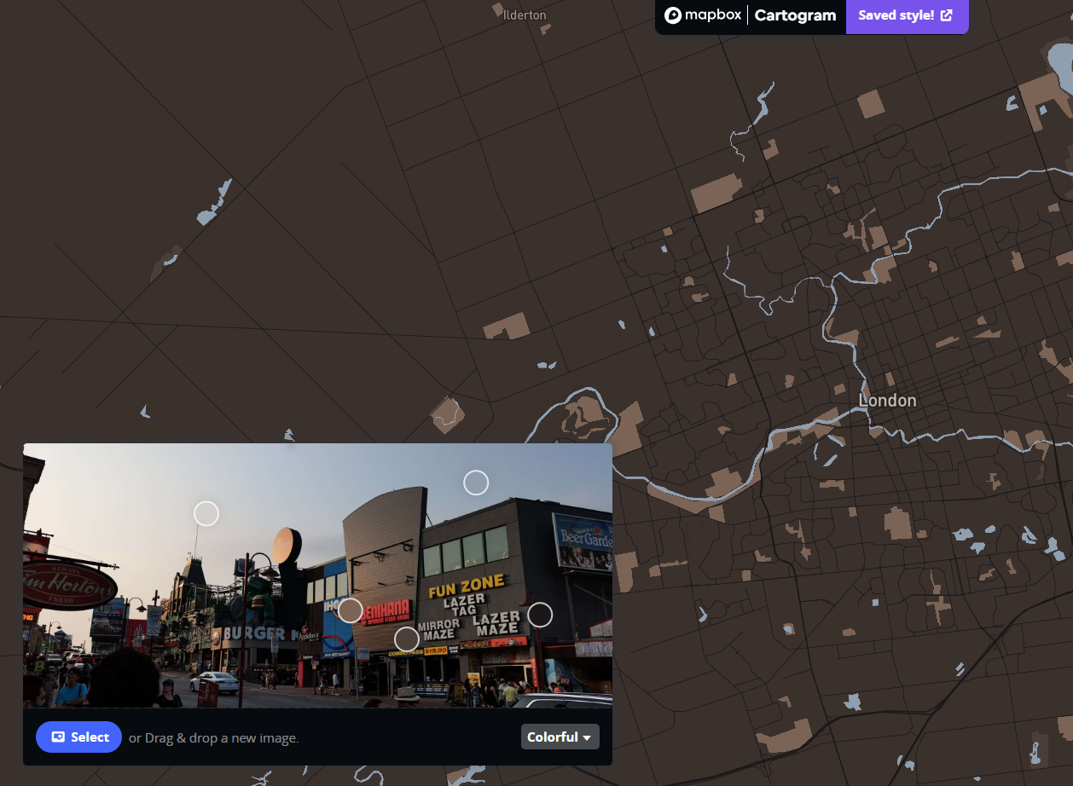The height and width of the screenshot is (786, 1073).
Task: Open the Colorful style dropdown
Action: click(x=560, y=737)
